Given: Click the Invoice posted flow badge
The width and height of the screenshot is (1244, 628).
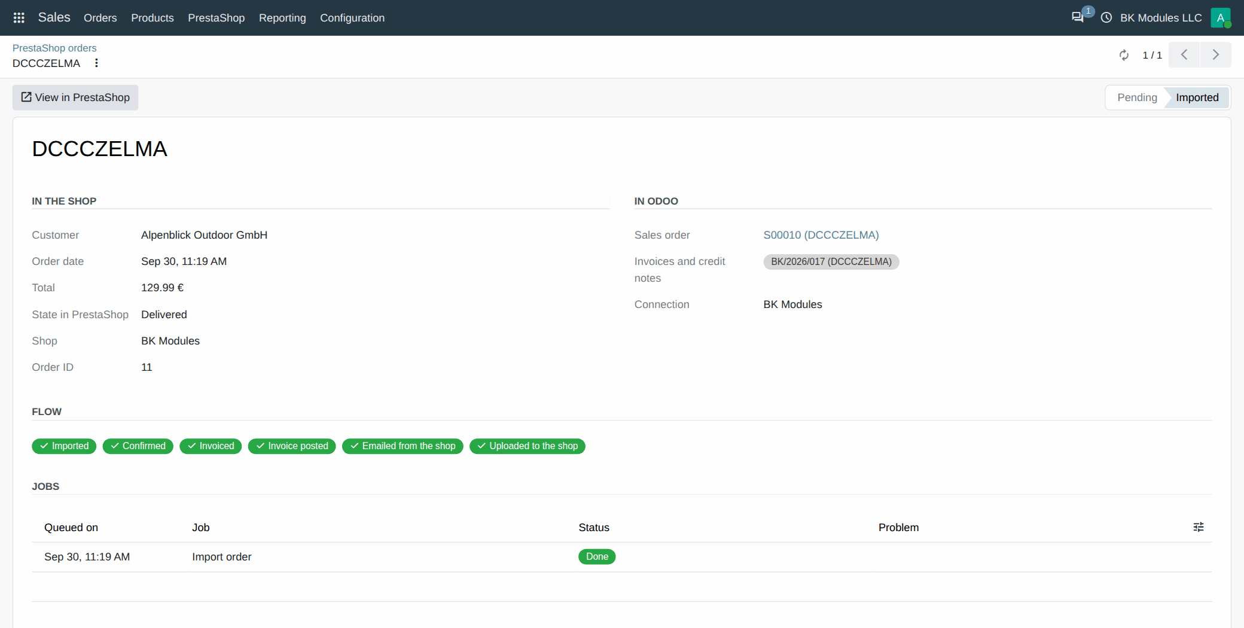Looking at the screenshot, I should (292, 446).
